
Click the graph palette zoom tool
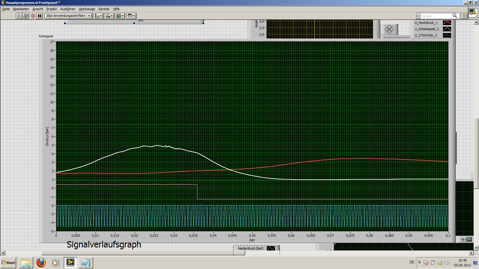pos(469,239)
